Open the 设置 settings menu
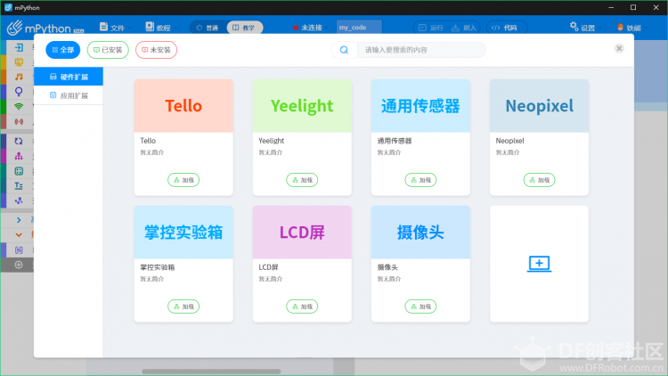 (x=583, y=28)
